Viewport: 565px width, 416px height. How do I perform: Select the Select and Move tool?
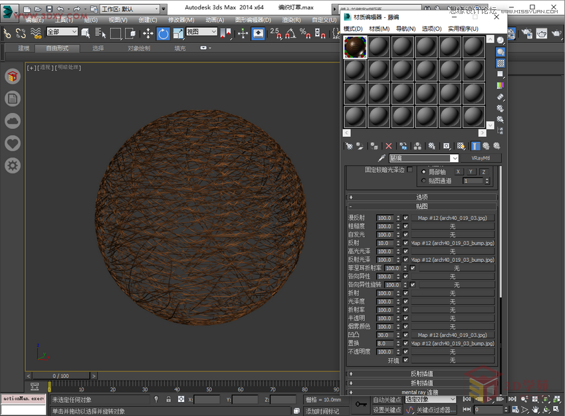[148, 33]
